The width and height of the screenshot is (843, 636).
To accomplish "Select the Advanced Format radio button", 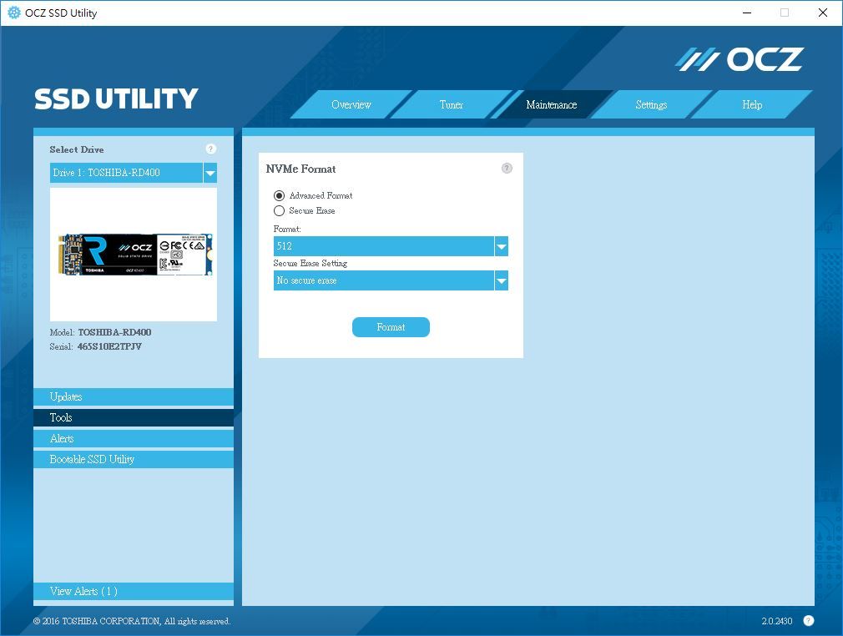I will (279, 195).
